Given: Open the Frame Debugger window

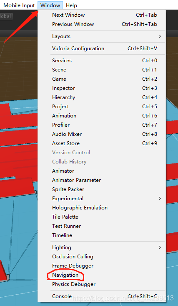Looking at the screenshot, I should pyautogui.click(x=102, y=265).
